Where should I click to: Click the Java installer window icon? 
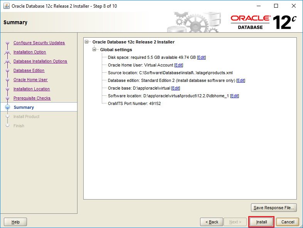coord(7,6)
